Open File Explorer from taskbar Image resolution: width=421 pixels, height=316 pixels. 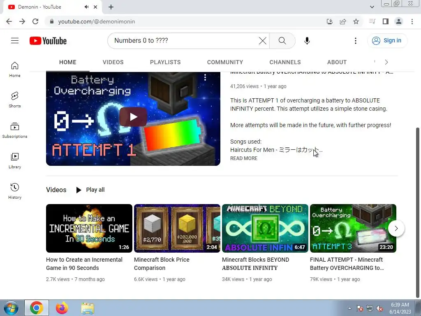pos(88,308)
